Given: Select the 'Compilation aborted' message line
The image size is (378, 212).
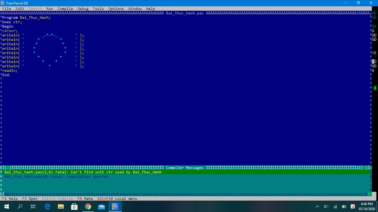Looking at the screenshot, I should click(56, 176).
